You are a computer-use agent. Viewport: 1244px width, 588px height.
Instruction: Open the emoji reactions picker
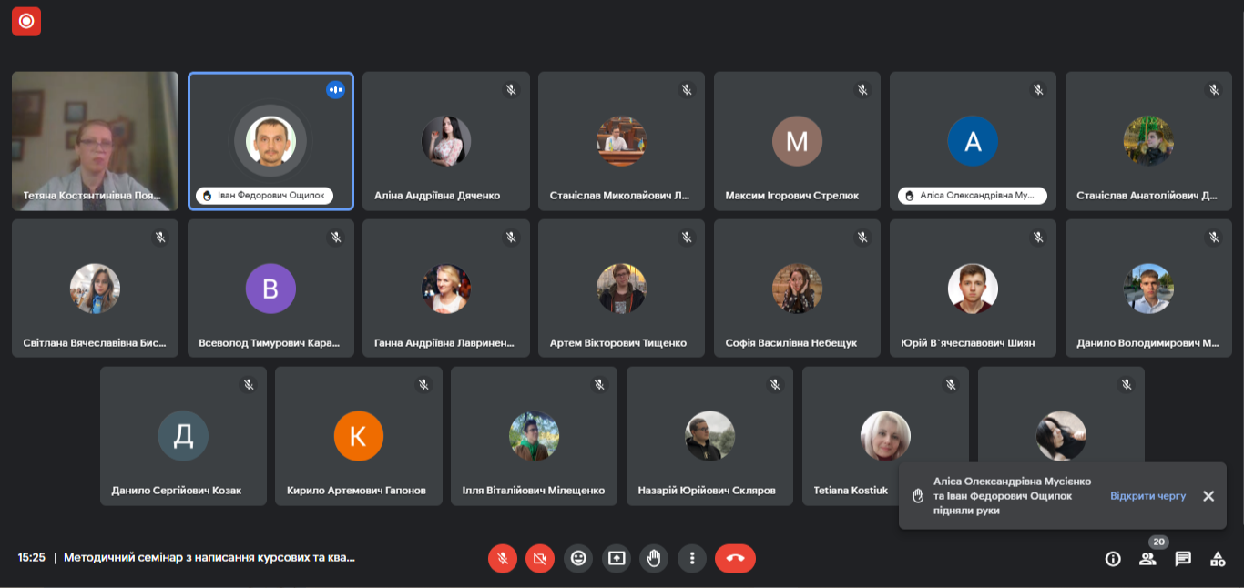click(x=578, y=558)
